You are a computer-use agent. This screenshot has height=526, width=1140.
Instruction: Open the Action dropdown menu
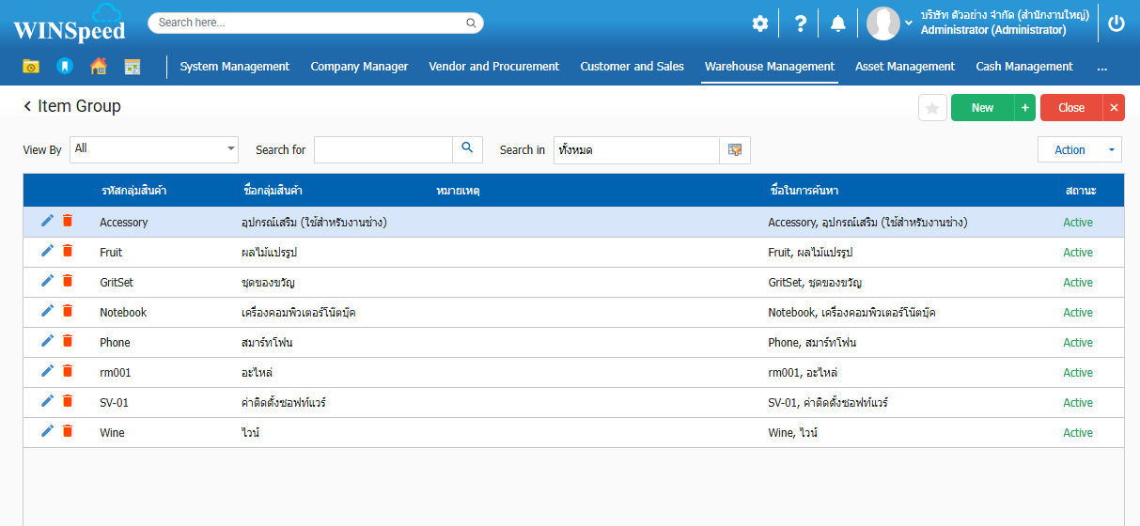coord(1079,149)
